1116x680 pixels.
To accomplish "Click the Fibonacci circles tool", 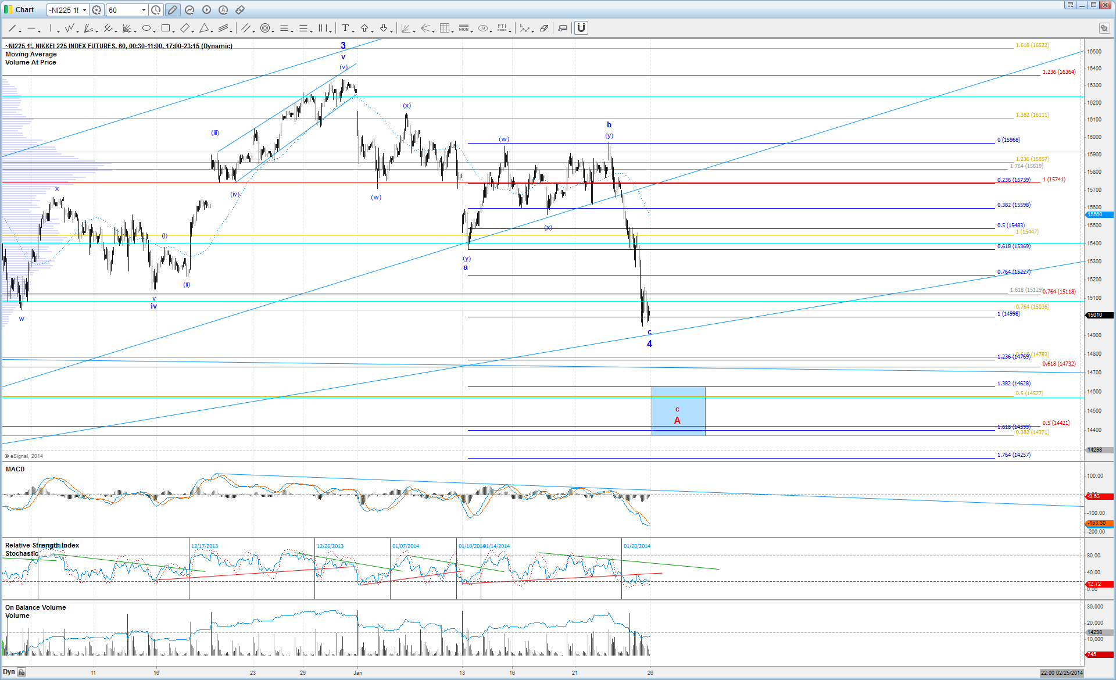I will point(265,28).
